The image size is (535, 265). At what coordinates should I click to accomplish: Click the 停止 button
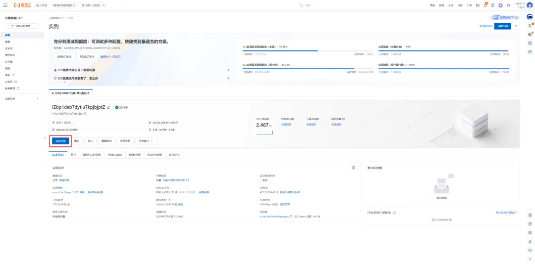[x=91, y=141]
